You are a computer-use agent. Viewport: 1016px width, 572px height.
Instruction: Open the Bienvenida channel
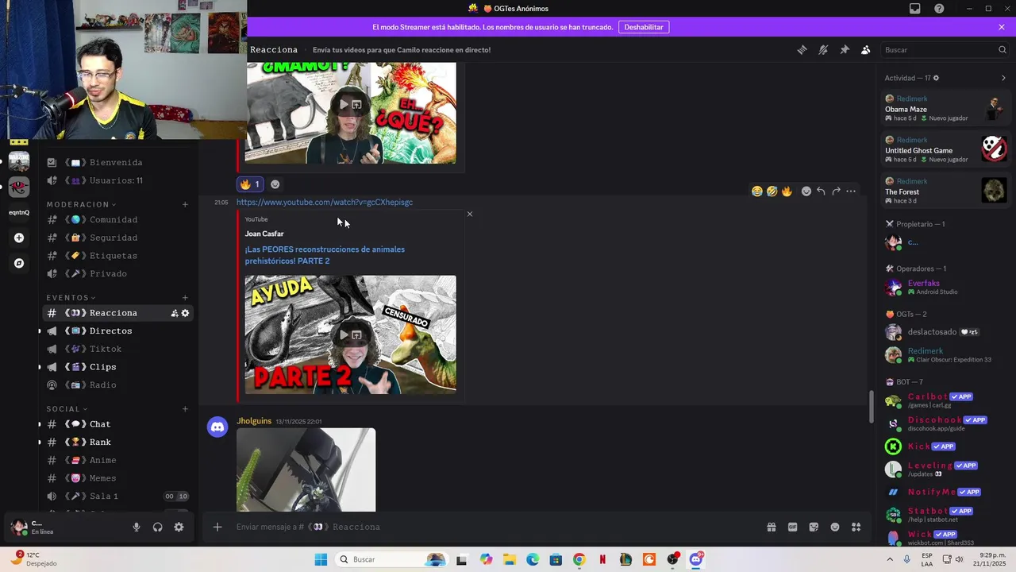pos(117,162)
